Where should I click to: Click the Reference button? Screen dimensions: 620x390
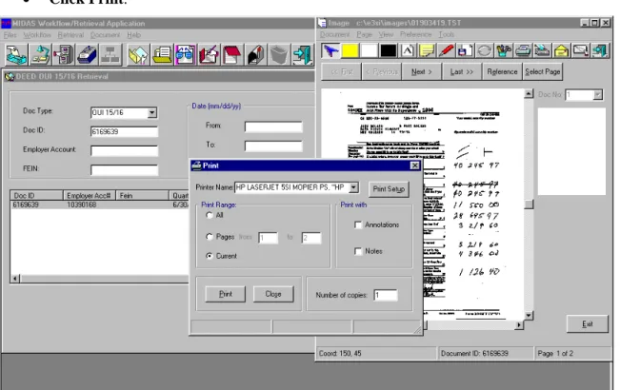pos(502,72)
